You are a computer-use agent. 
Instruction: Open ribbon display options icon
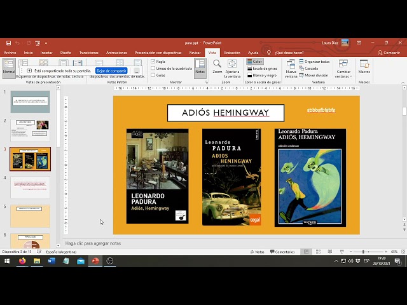(359, 43)
